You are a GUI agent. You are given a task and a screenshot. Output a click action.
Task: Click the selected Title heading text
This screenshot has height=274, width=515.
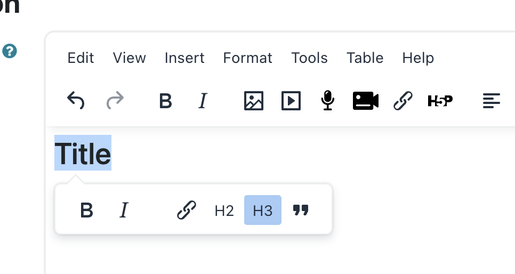[x=83, y=153]
